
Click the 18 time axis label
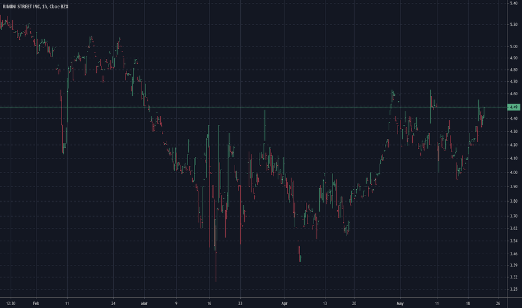pos(468,304)
